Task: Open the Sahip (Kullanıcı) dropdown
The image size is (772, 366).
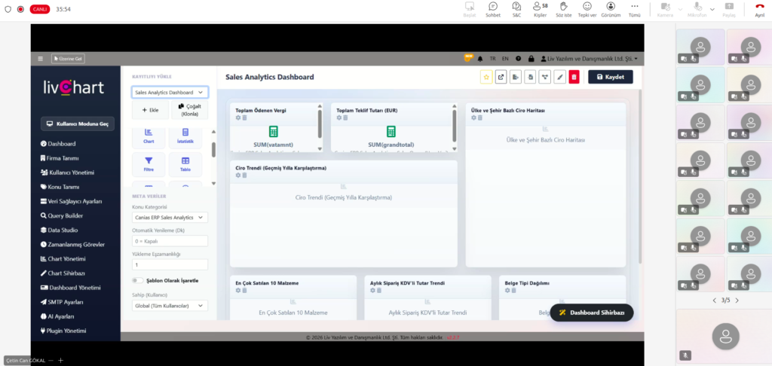Action: click(170, 306)
